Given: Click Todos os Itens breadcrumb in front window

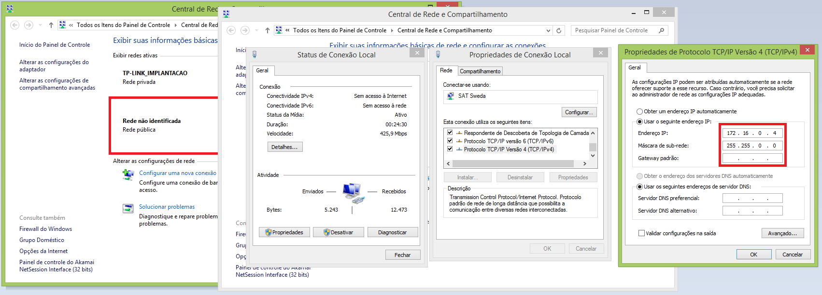Looking at the screenshot, I should click(x=340, y=30).
